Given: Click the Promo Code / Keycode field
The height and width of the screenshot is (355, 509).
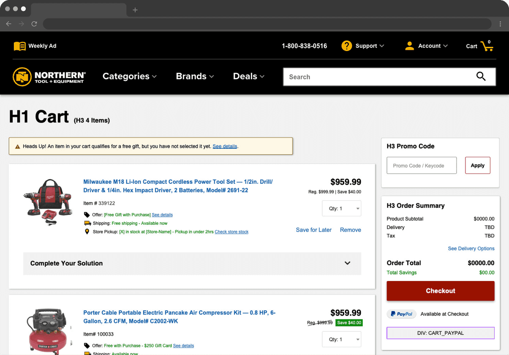Looking at the screenshot, I should pyautogui.click(x=422, y=165).
